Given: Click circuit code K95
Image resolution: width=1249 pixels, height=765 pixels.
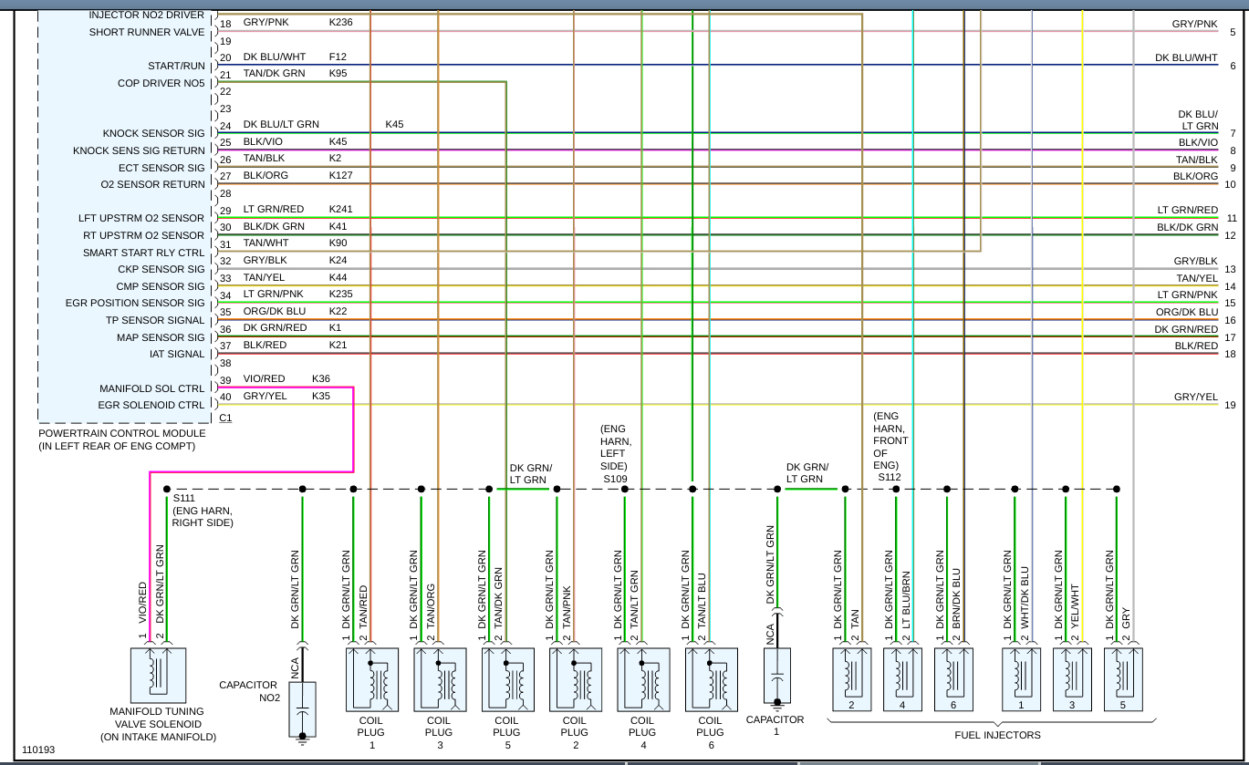Looking at the screenshot, I should (x=338, y=73).
